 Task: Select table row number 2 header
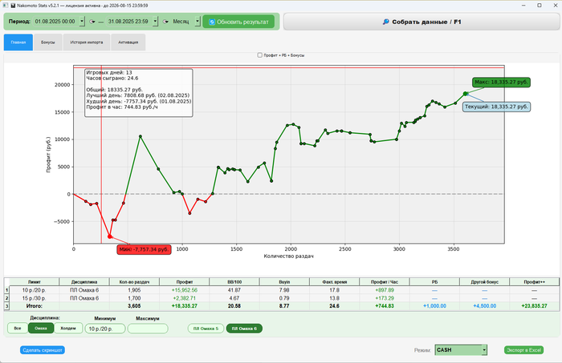[x=6, y=298]
